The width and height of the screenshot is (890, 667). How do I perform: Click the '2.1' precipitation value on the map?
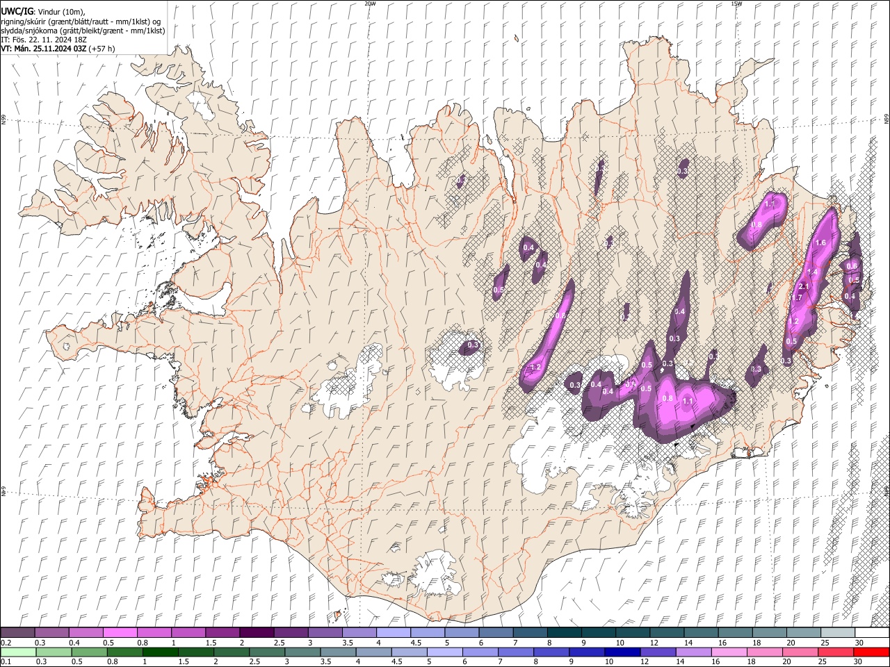tap(804, 287)
